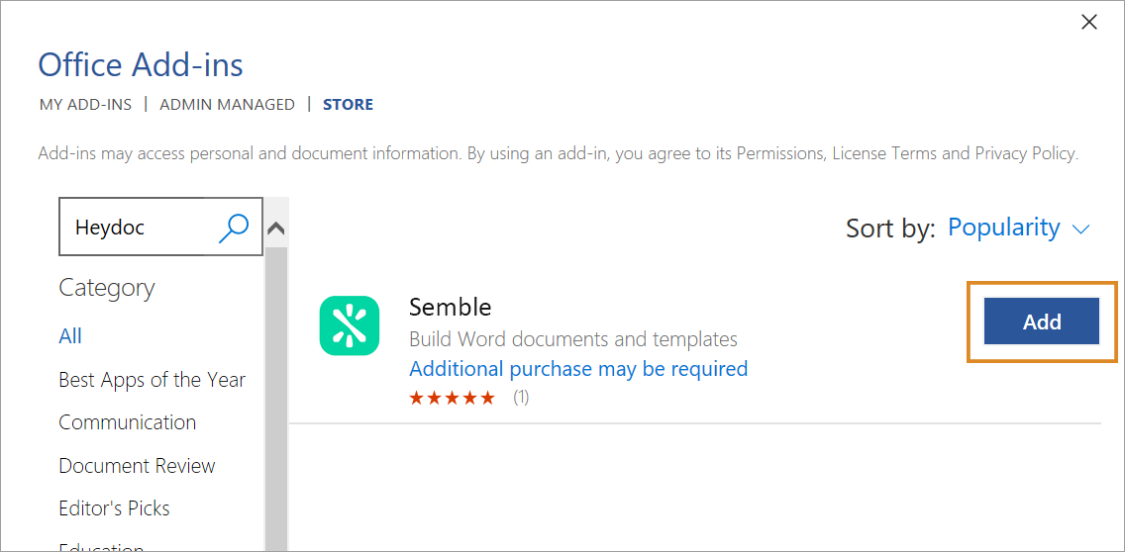This screenshot has width=1125, height=552.
Task: Click the category list vertical scrollbar track
Action: click(x=276, y=400)
